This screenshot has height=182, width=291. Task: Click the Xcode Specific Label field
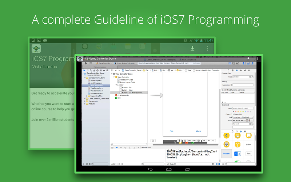click(x=243, y=108)
